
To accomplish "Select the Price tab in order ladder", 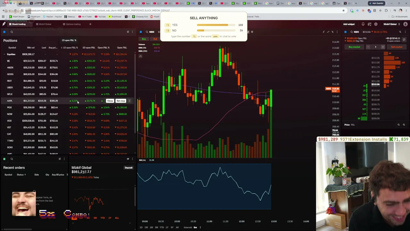I will (x=347, y=125).
